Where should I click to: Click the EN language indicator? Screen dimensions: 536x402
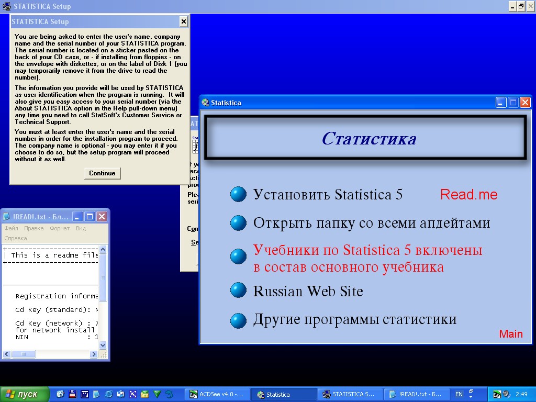[x=459, y=394]
